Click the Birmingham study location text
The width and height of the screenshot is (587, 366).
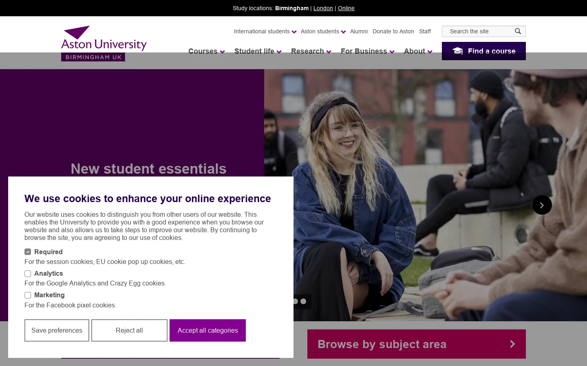[292, 8]
